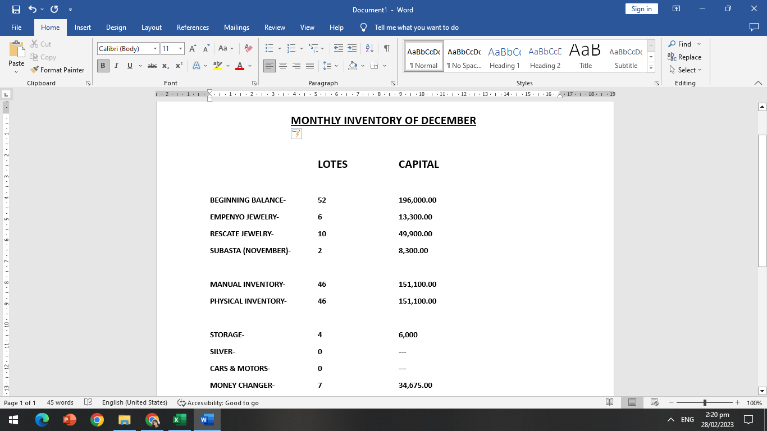Click Replace in the Editing group
This screenshot has width=767, height=431.
pyautogui.click(x=684, y=57)
